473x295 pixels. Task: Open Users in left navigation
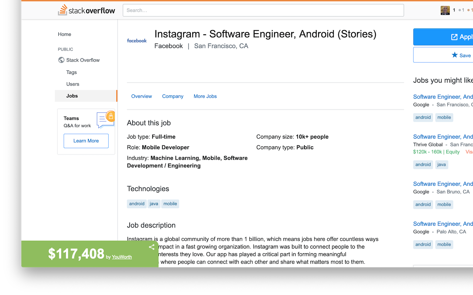73,84
